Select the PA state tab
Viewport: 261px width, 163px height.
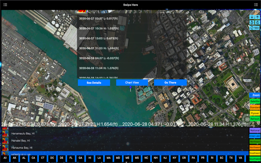(193, 158)
